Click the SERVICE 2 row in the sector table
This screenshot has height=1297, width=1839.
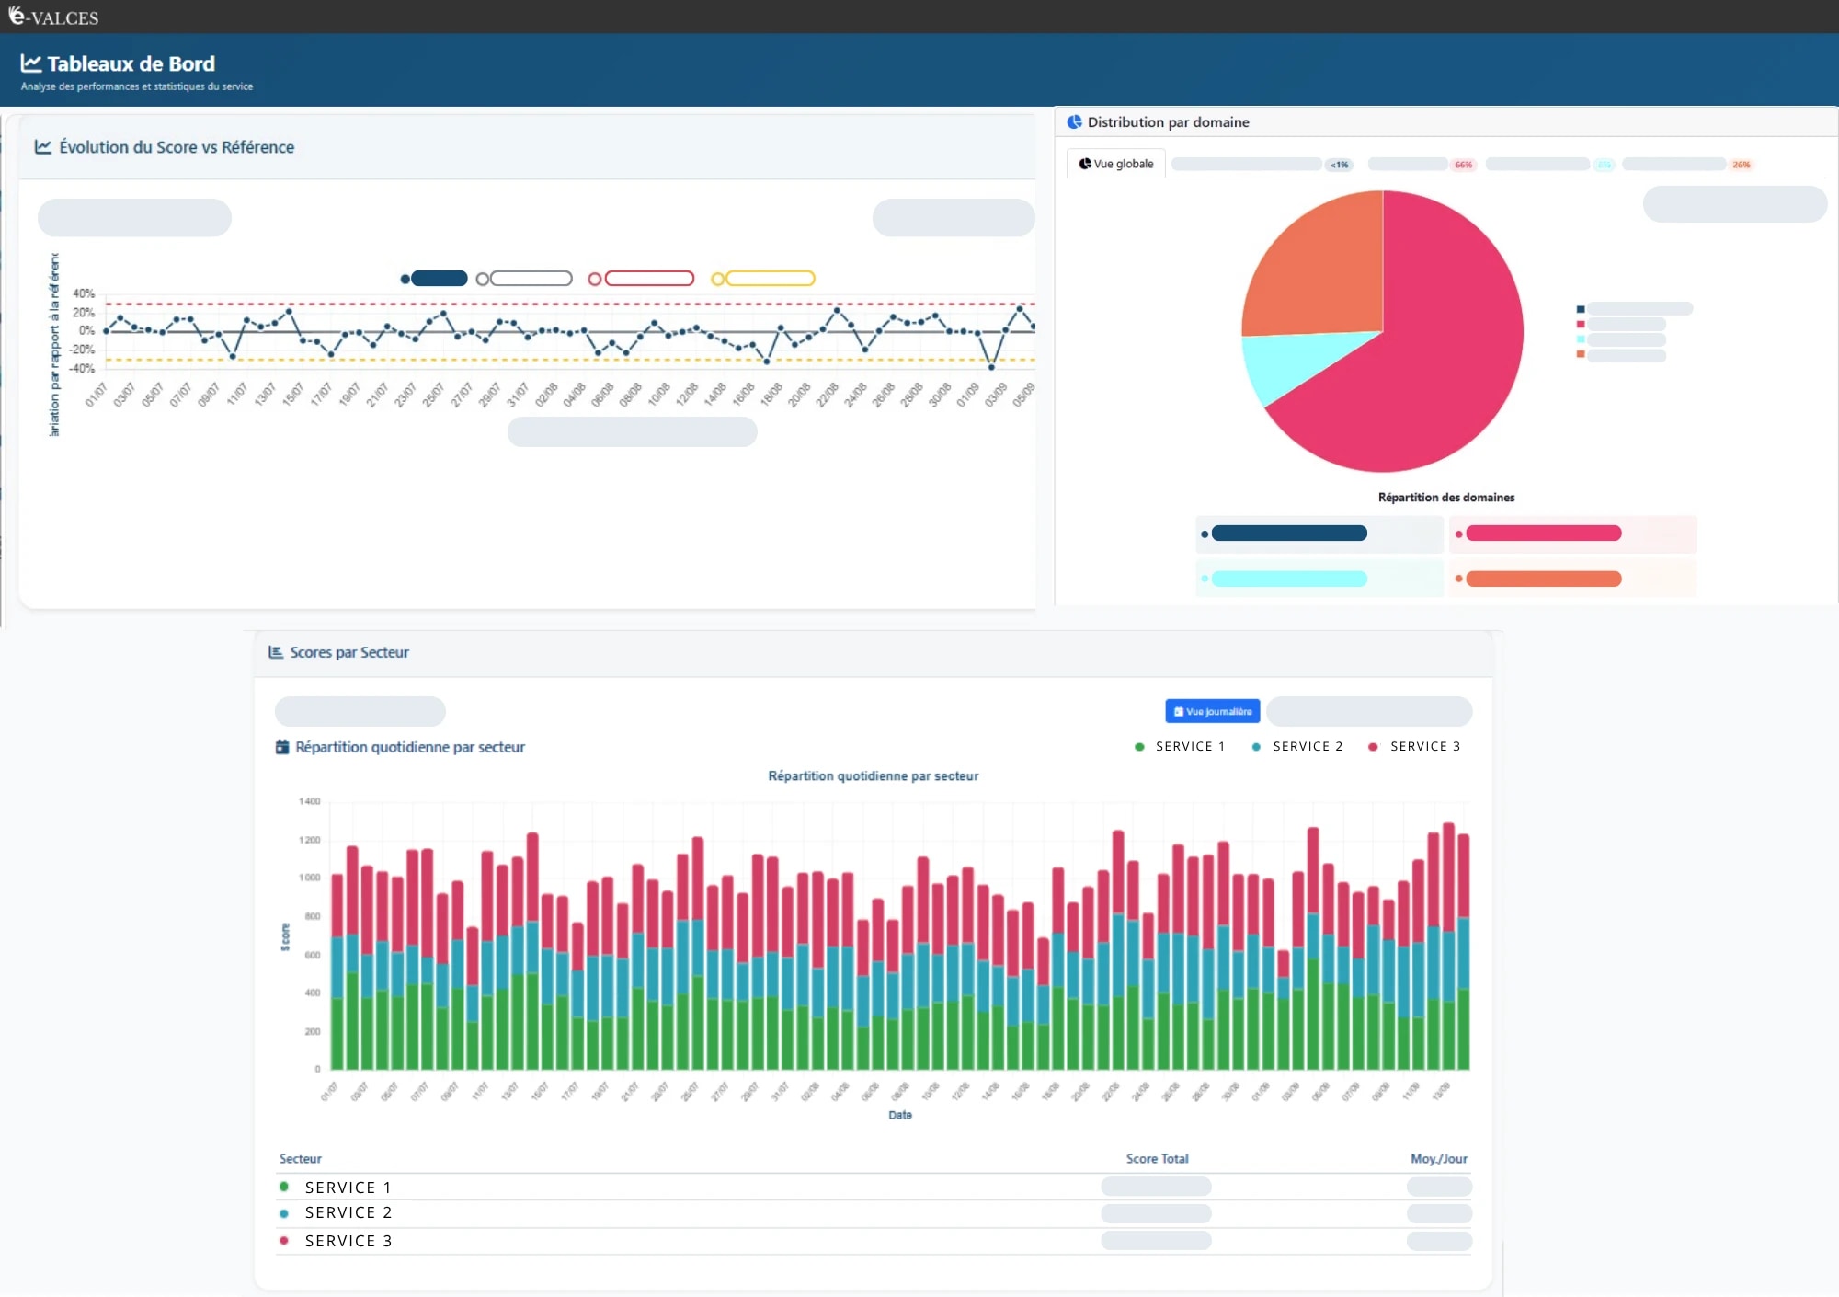tap(874, 1213)
